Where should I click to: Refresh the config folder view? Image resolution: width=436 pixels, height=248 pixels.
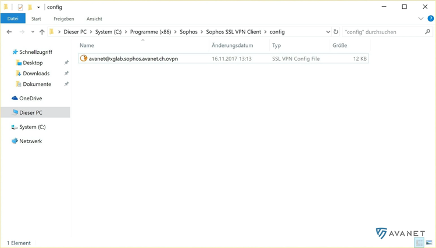[x=336, y=32]
